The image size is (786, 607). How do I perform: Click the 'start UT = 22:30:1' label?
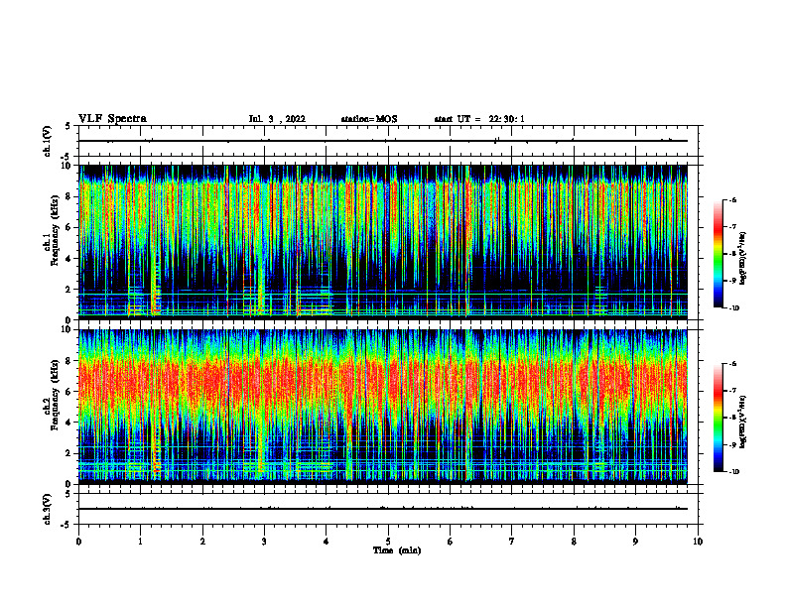[x=479, y=119]
